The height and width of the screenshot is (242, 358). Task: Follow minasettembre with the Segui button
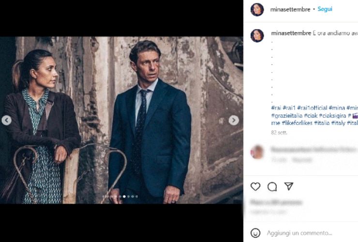click(325, 9)
